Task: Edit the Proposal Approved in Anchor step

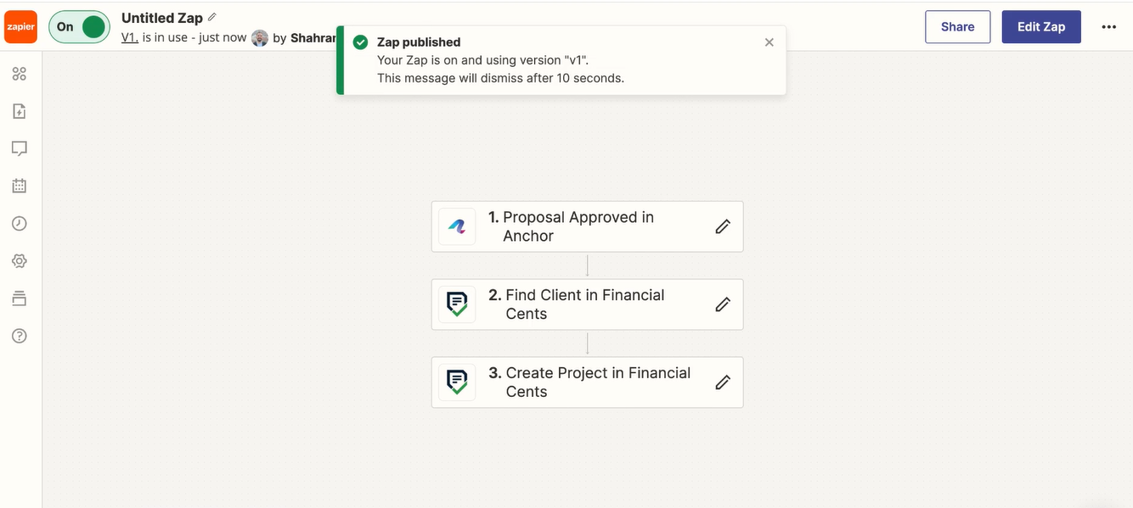Action: [x=723, y=226]
